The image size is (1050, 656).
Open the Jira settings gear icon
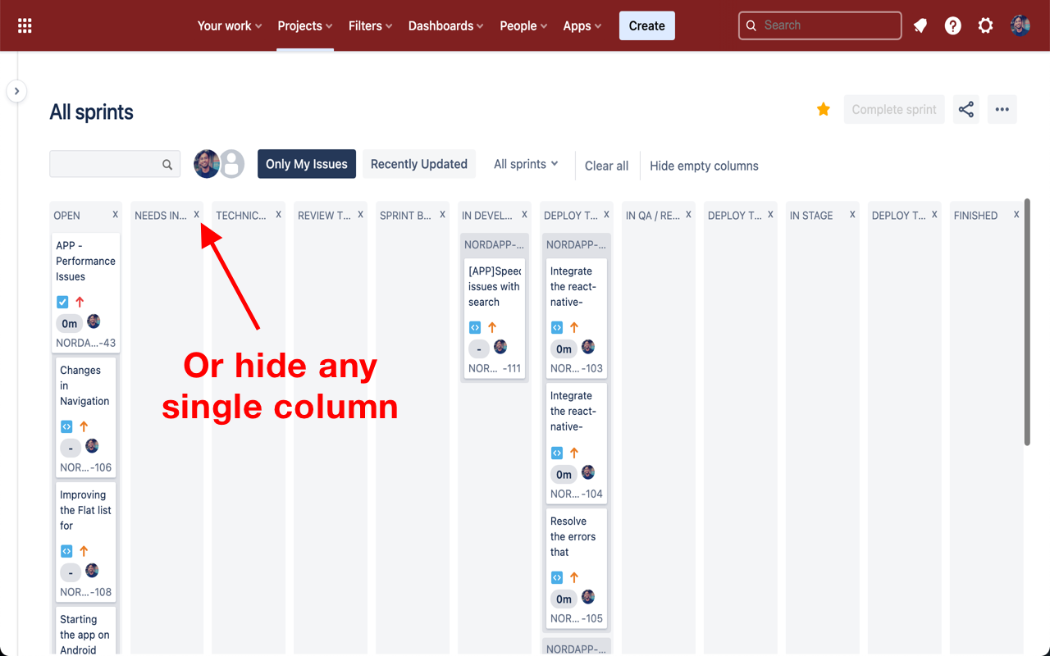pos(985,25)
